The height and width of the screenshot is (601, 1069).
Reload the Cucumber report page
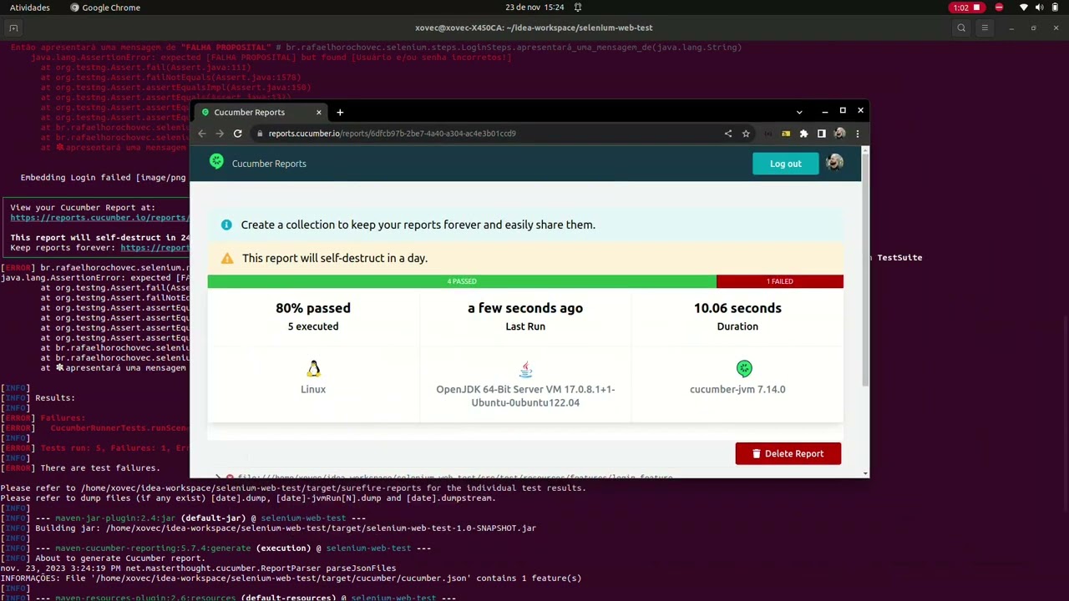pos(238,134)
